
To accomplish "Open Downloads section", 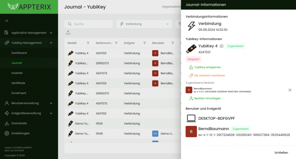I will click(19, 123).
